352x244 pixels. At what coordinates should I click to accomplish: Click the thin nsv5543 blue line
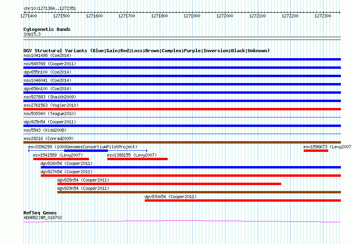[x=182, y=134]
